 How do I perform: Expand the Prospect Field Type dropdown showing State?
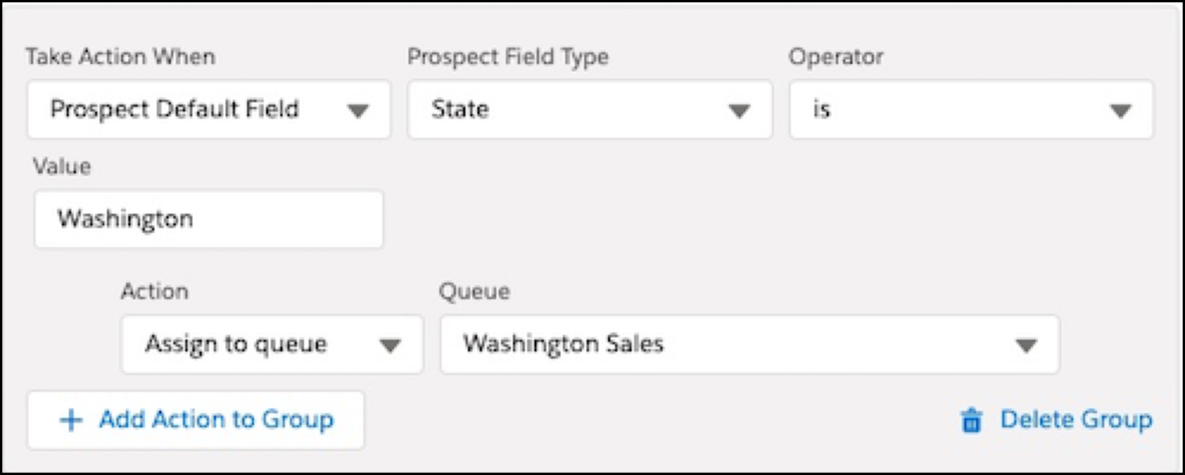click(589, 109)
